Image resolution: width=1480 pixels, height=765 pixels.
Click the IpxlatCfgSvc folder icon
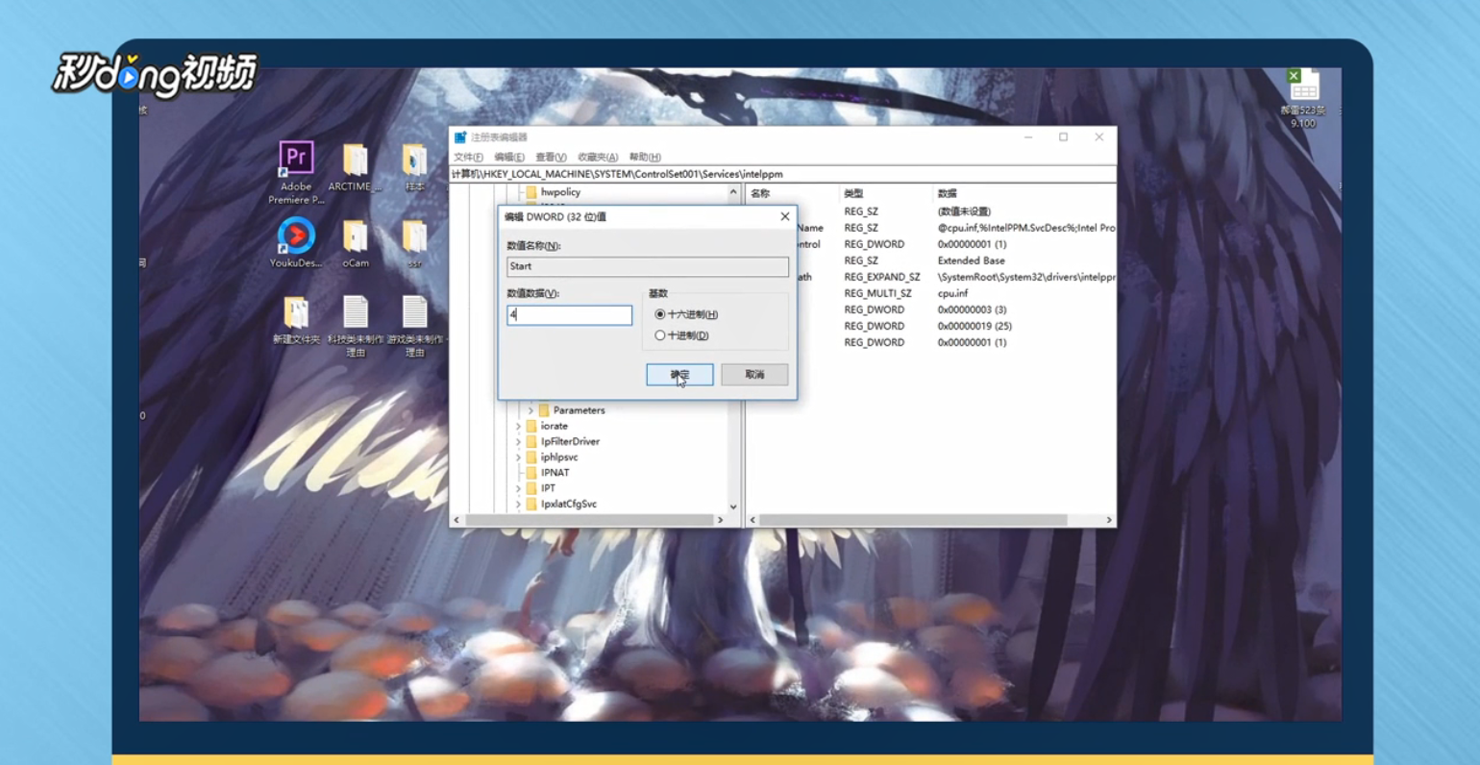(x=531, y=504)
